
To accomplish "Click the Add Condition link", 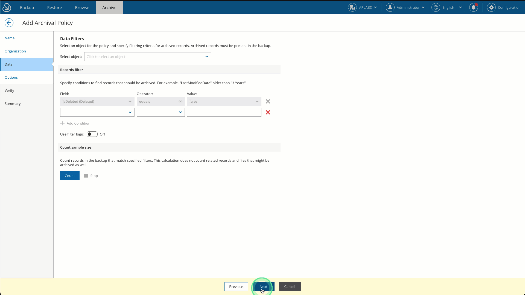I will pyautogui.click(x=78, y=123).
